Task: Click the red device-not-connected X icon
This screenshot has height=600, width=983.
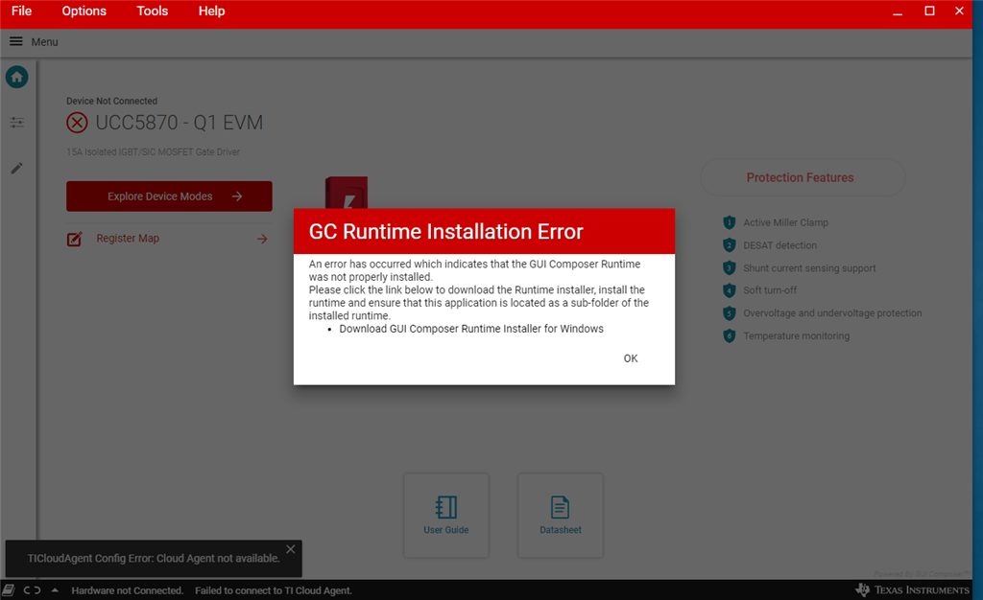Action: click(77, 123)
